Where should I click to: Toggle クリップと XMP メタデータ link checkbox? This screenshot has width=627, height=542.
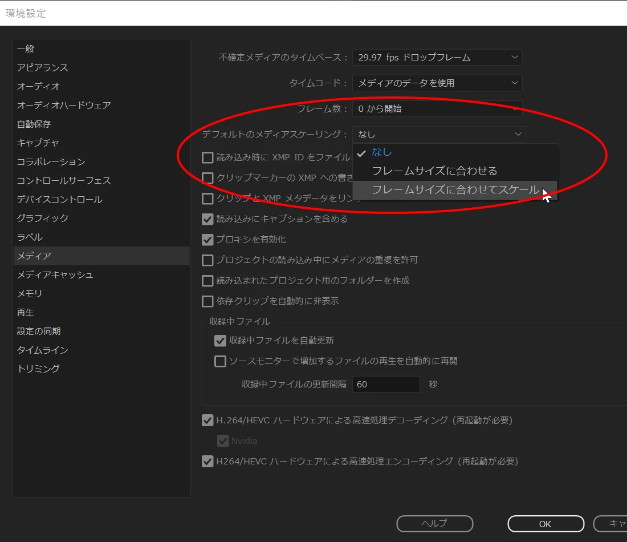click(x=207, y=199)
